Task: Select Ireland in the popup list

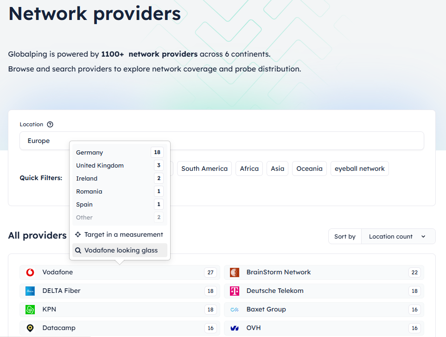Action: 120,178
